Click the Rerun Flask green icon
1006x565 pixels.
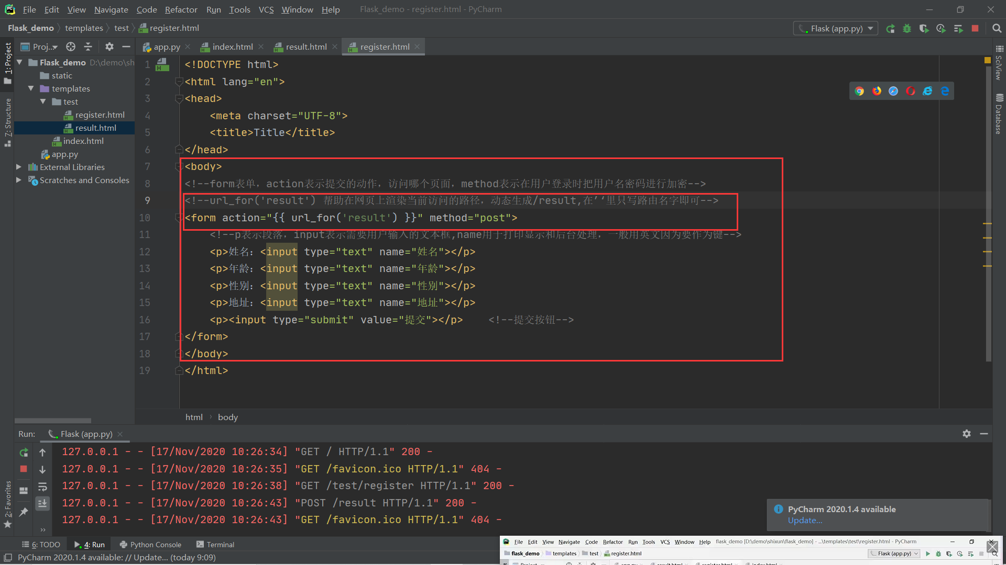(x=890, y=29)
